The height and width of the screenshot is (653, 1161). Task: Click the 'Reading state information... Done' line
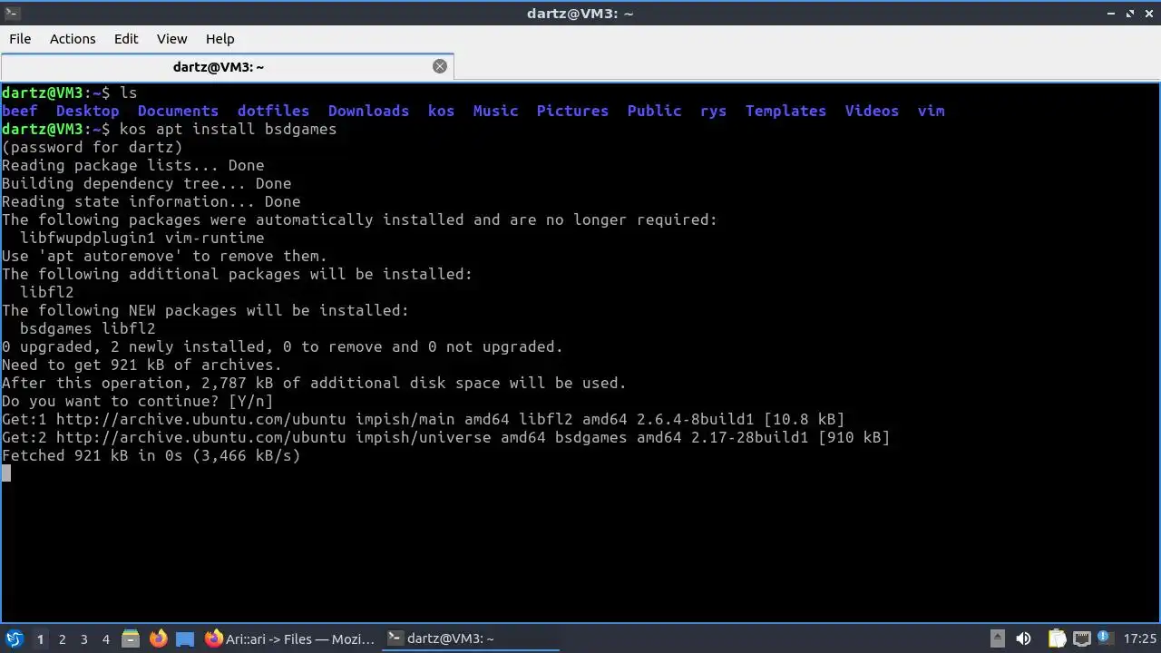[151, 201]
